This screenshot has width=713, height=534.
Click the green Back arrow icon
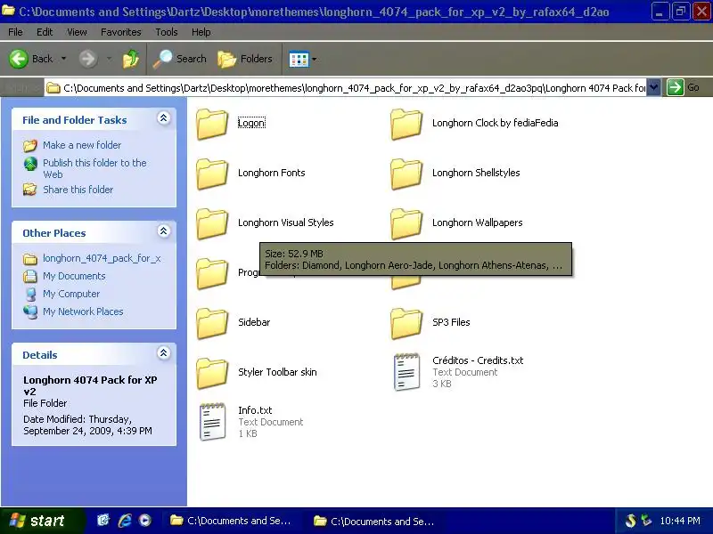19,59
